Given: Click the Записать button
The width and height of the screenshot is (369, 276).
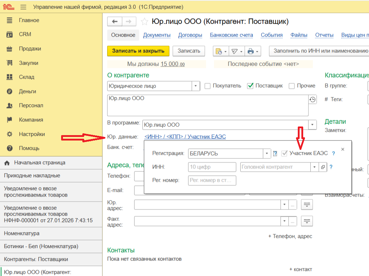Looking at the screenshot, I should coord(189,51).
